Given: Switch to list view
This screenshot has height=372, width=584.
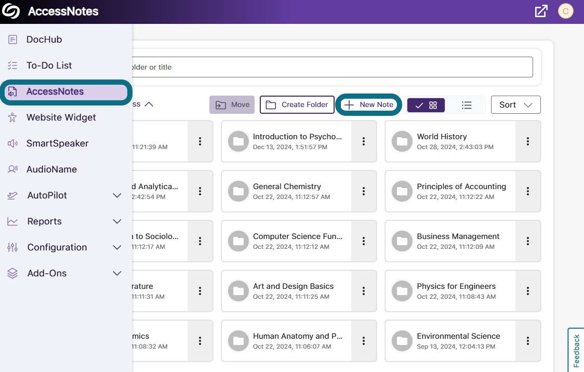Looking at the screenshot, I should click(x=466, y=105).
